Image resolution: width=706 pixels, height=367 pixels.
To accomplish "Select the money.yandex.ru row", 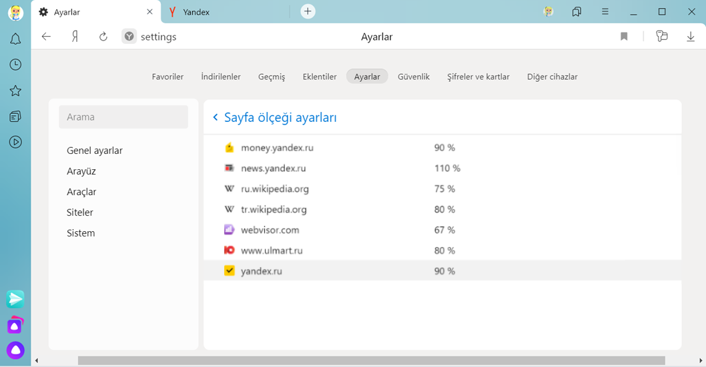I will (x=442, y=148).
